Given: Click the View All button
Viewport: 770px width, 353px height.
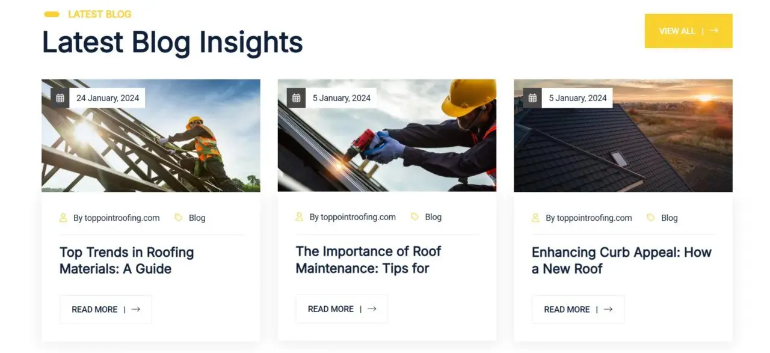Looking at the screenshot, I should pos(688,31).
